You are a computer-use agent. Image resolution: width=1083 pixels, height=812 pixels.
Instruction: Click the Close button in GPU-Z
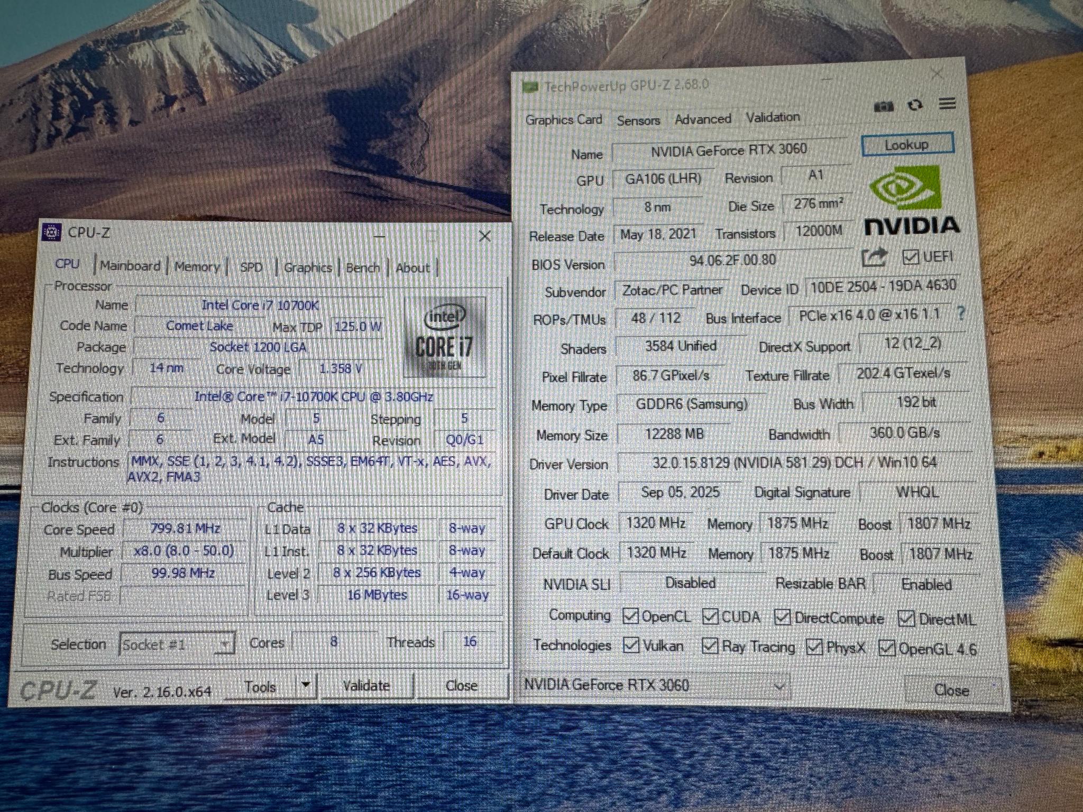(x=952, y=689)
